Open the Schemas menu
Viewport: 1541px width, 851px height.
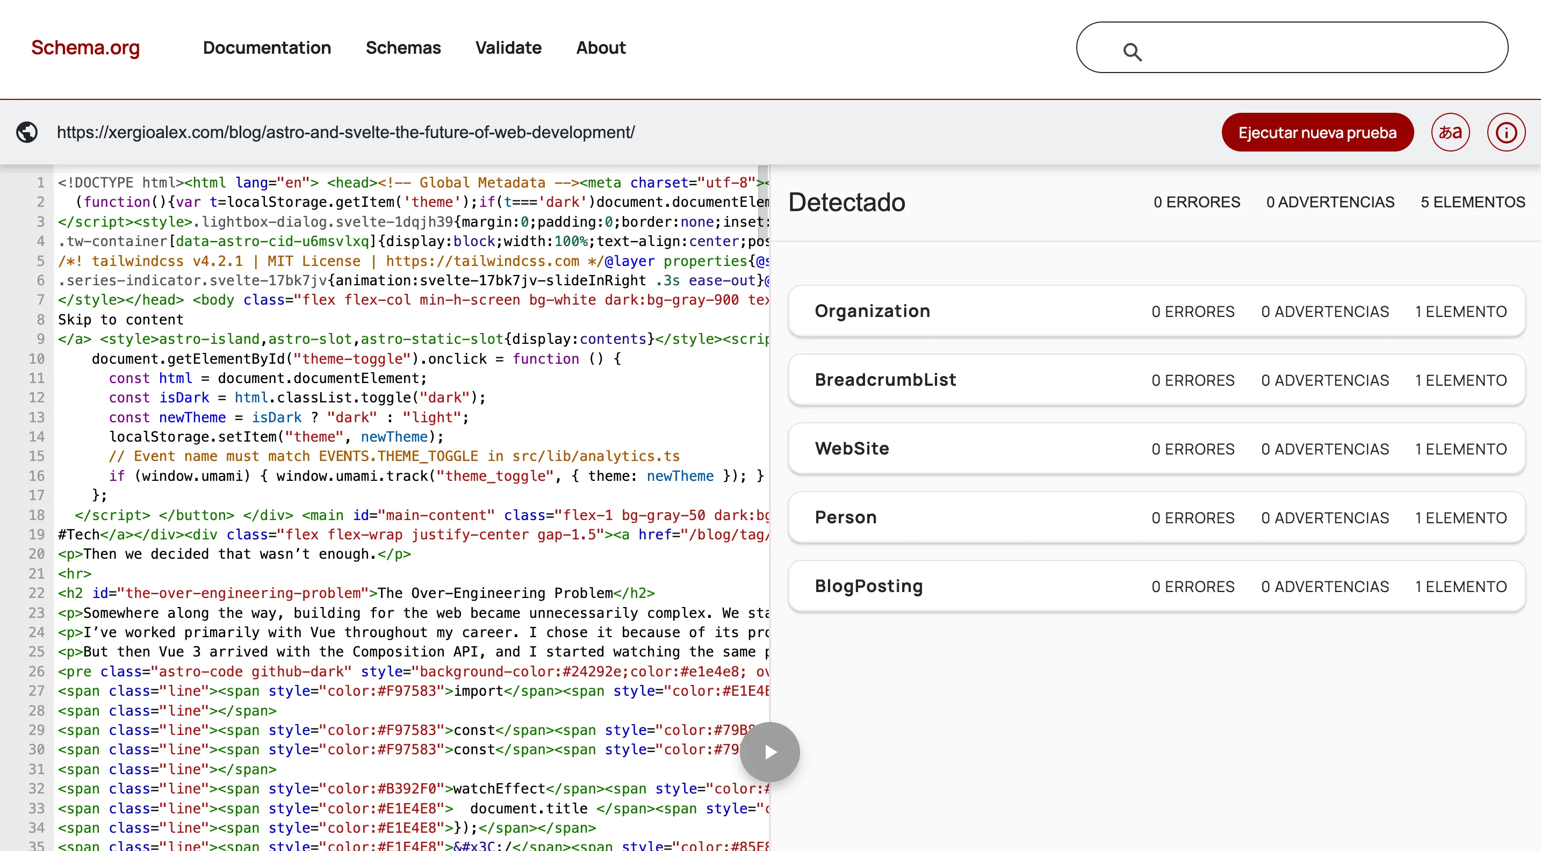point(403,48)
